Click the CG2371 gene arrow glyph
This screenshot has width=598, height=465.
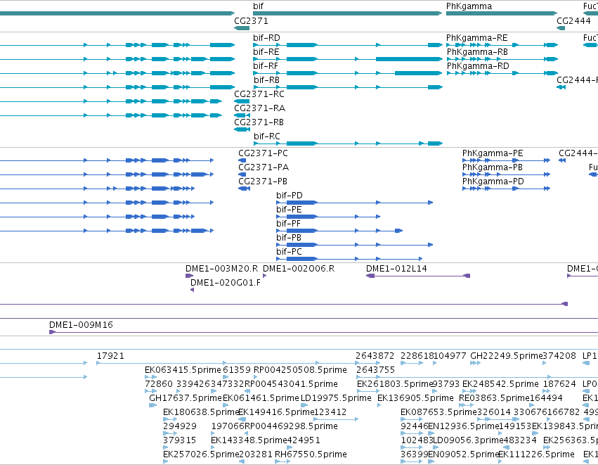242,28
